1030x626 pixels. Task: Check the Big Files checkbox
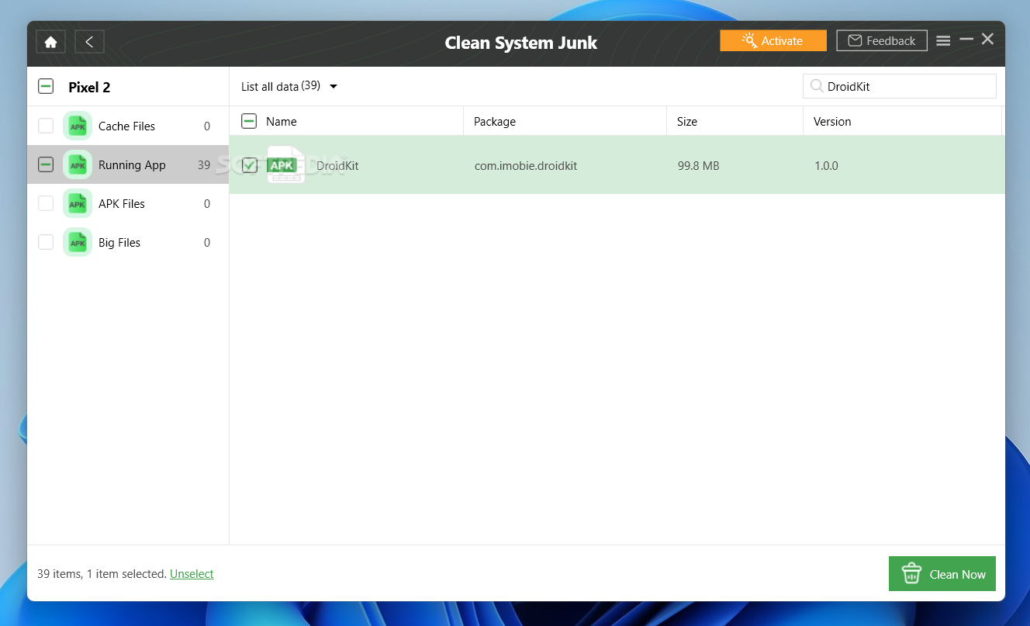point(46,242)
